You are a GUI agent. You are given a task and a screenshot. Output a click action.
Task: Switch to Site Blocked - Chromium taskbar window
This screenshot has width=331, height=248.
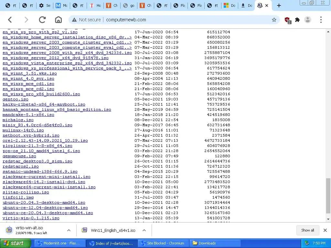(163, 243)
